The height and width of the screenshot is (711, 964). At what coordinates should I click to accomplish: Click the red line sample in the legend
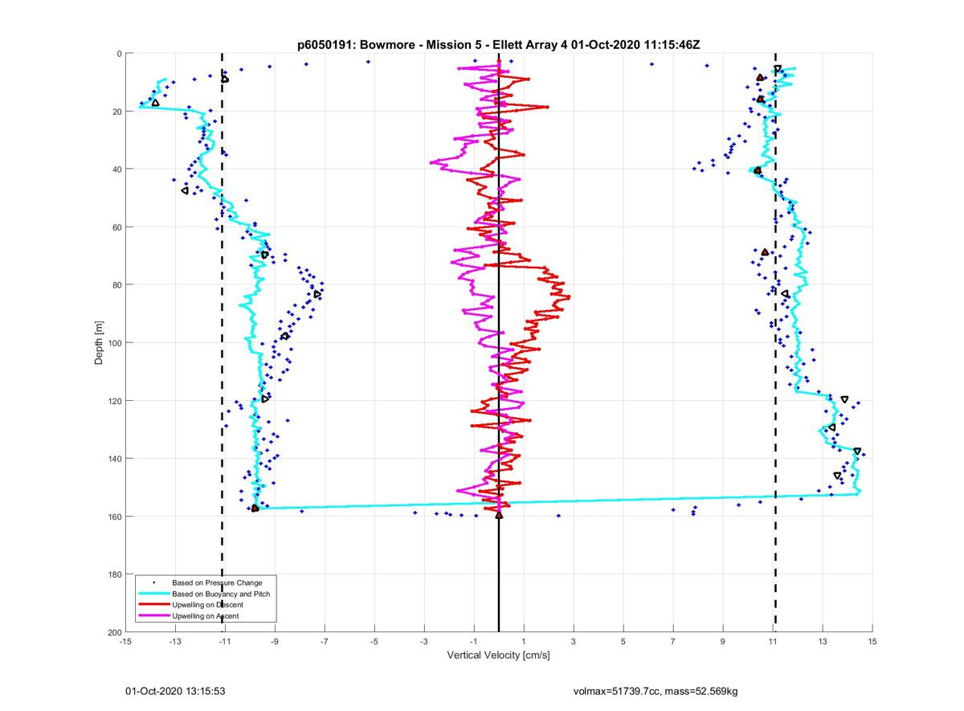[153, 605]
